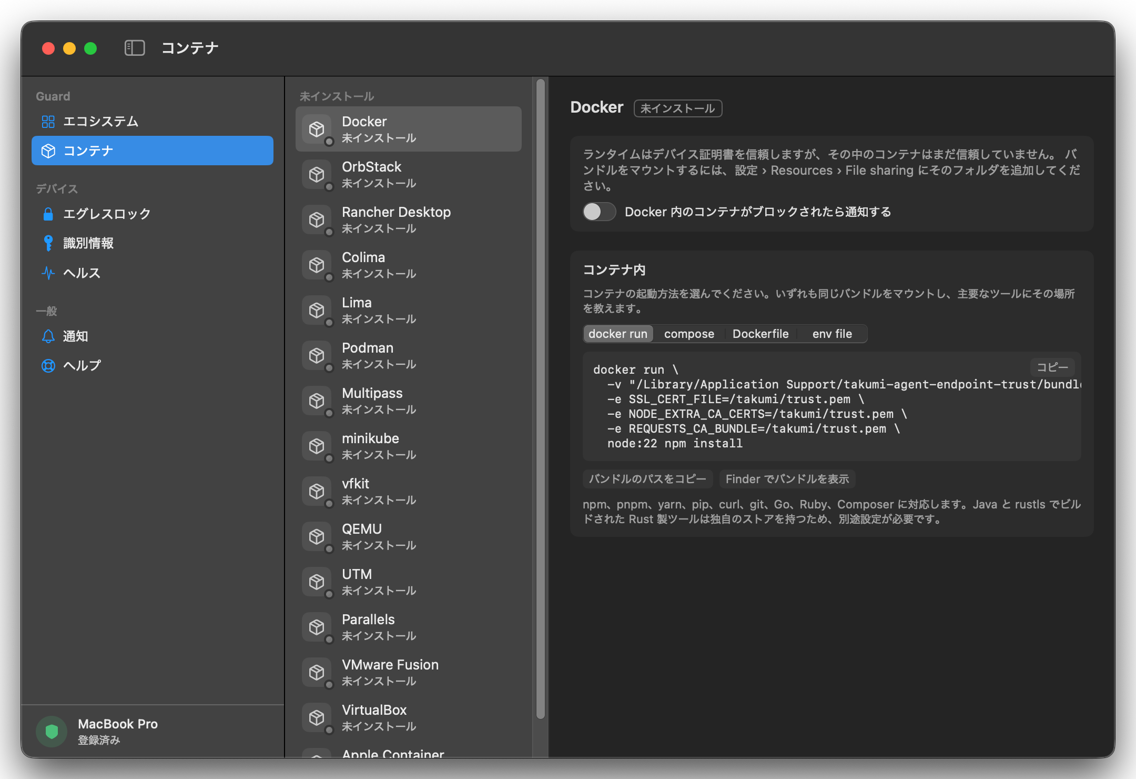Click the コンテナ cube icon in sidebar
This screenshot has height=779, width=1136.
[x=48, y=151]
